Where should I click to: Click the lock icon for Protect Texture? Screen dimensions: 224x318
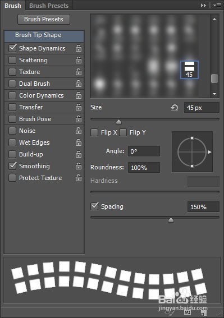click(x=79, y=178)
